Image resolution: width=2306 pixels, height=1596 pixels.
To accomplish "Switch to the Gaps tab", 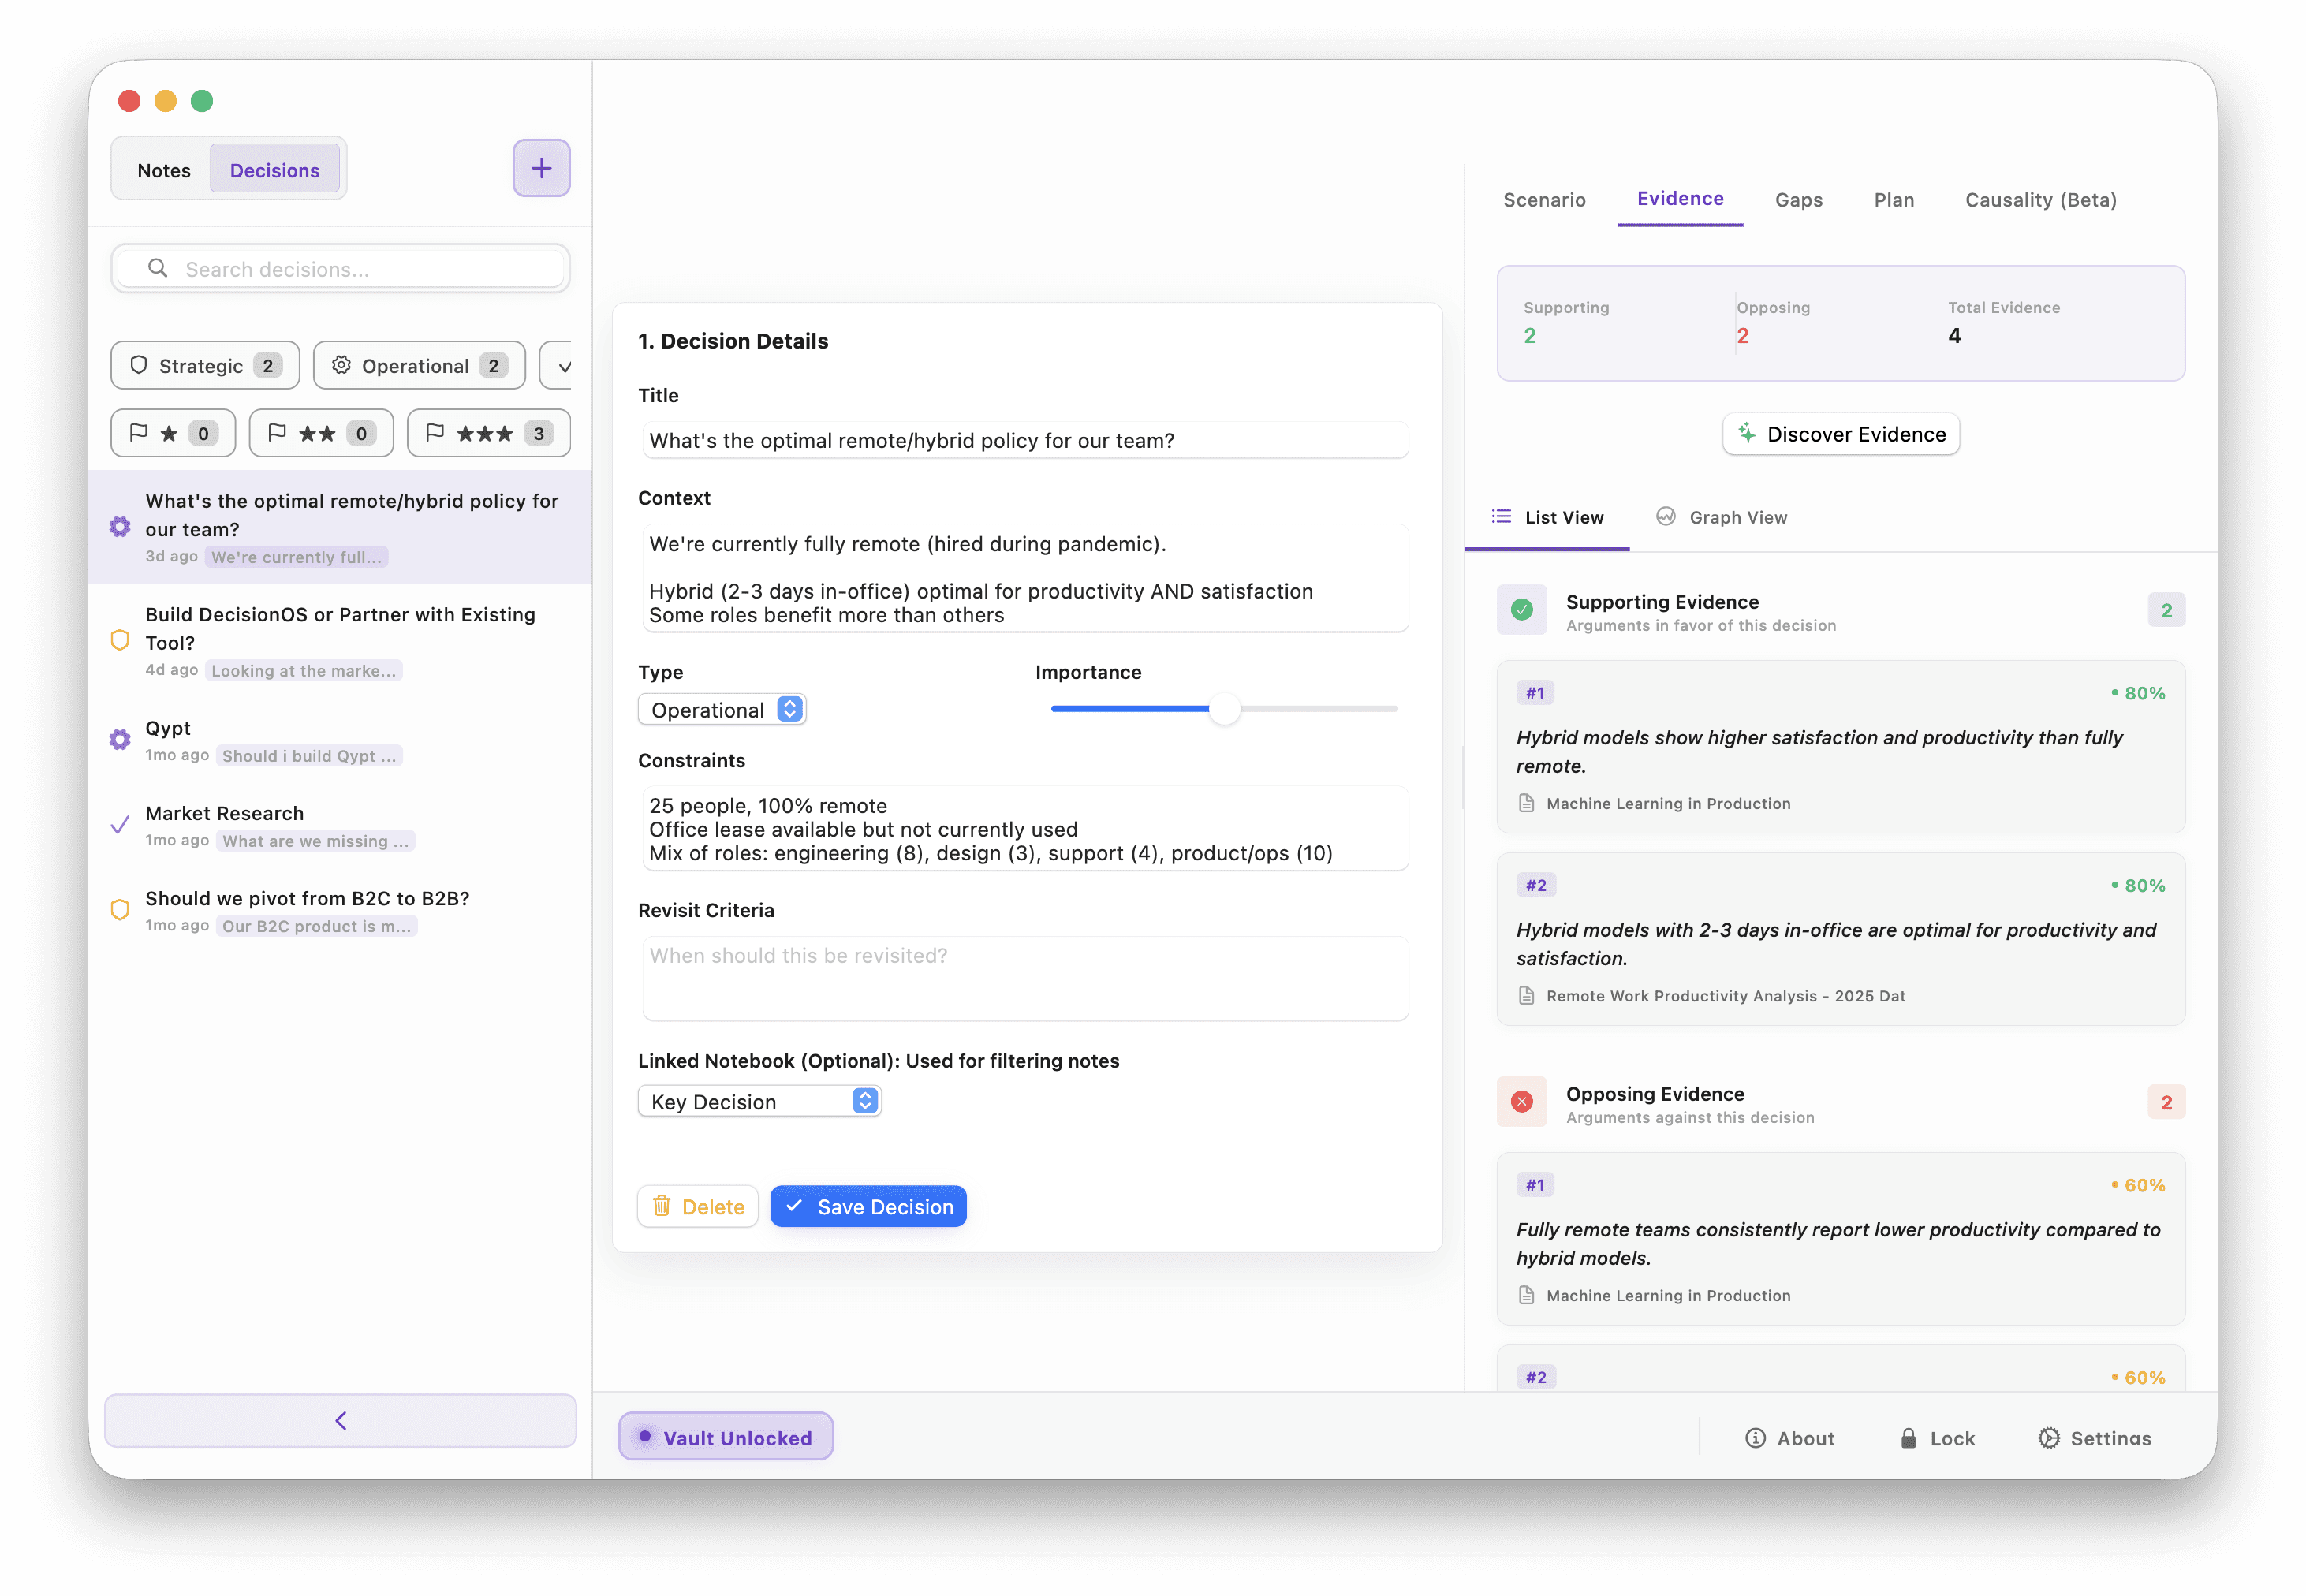I will tap(1798, 200).
